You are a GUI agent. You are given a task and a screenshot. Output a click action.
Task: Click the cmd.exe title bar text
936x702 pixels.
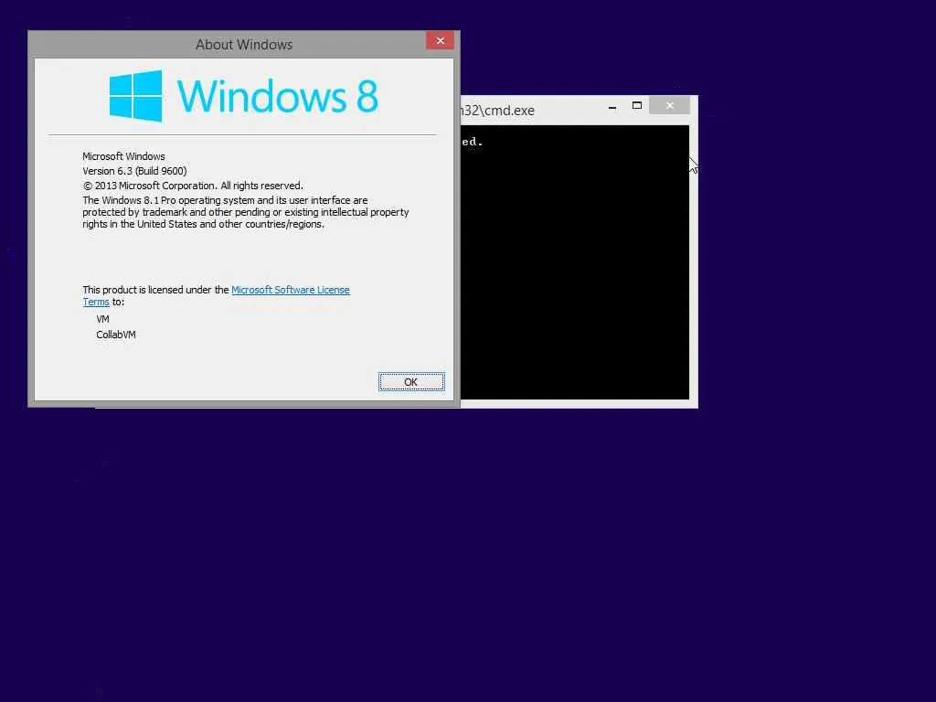(497, 111)
